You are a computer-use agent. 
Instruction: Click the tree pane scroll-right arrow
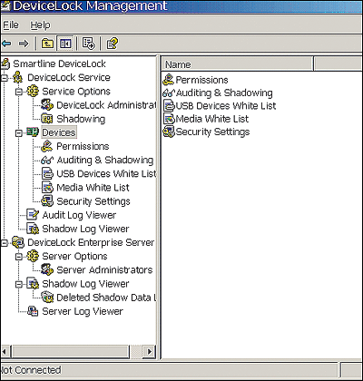click(149, 352)
